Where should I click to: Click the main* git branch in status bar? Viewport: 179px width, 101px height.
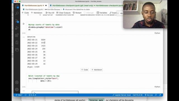pos(19,95)
